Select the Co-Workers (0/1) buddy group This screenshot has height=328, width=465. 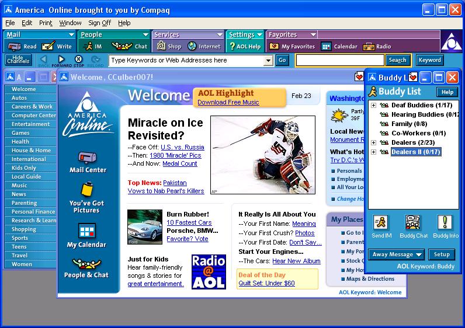418,133
